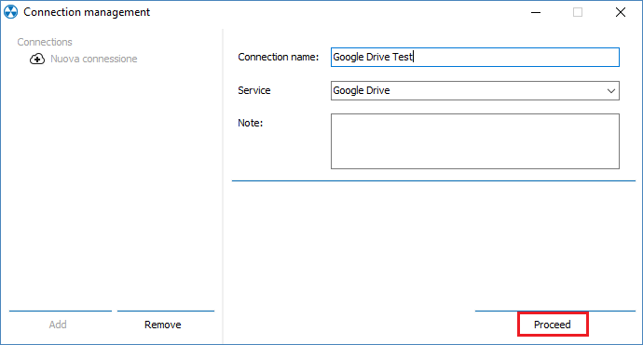Click the "Connection name:" label
The width and height of the screenshot is (643, 345).
pyautogui.click(x=279, y=57)
